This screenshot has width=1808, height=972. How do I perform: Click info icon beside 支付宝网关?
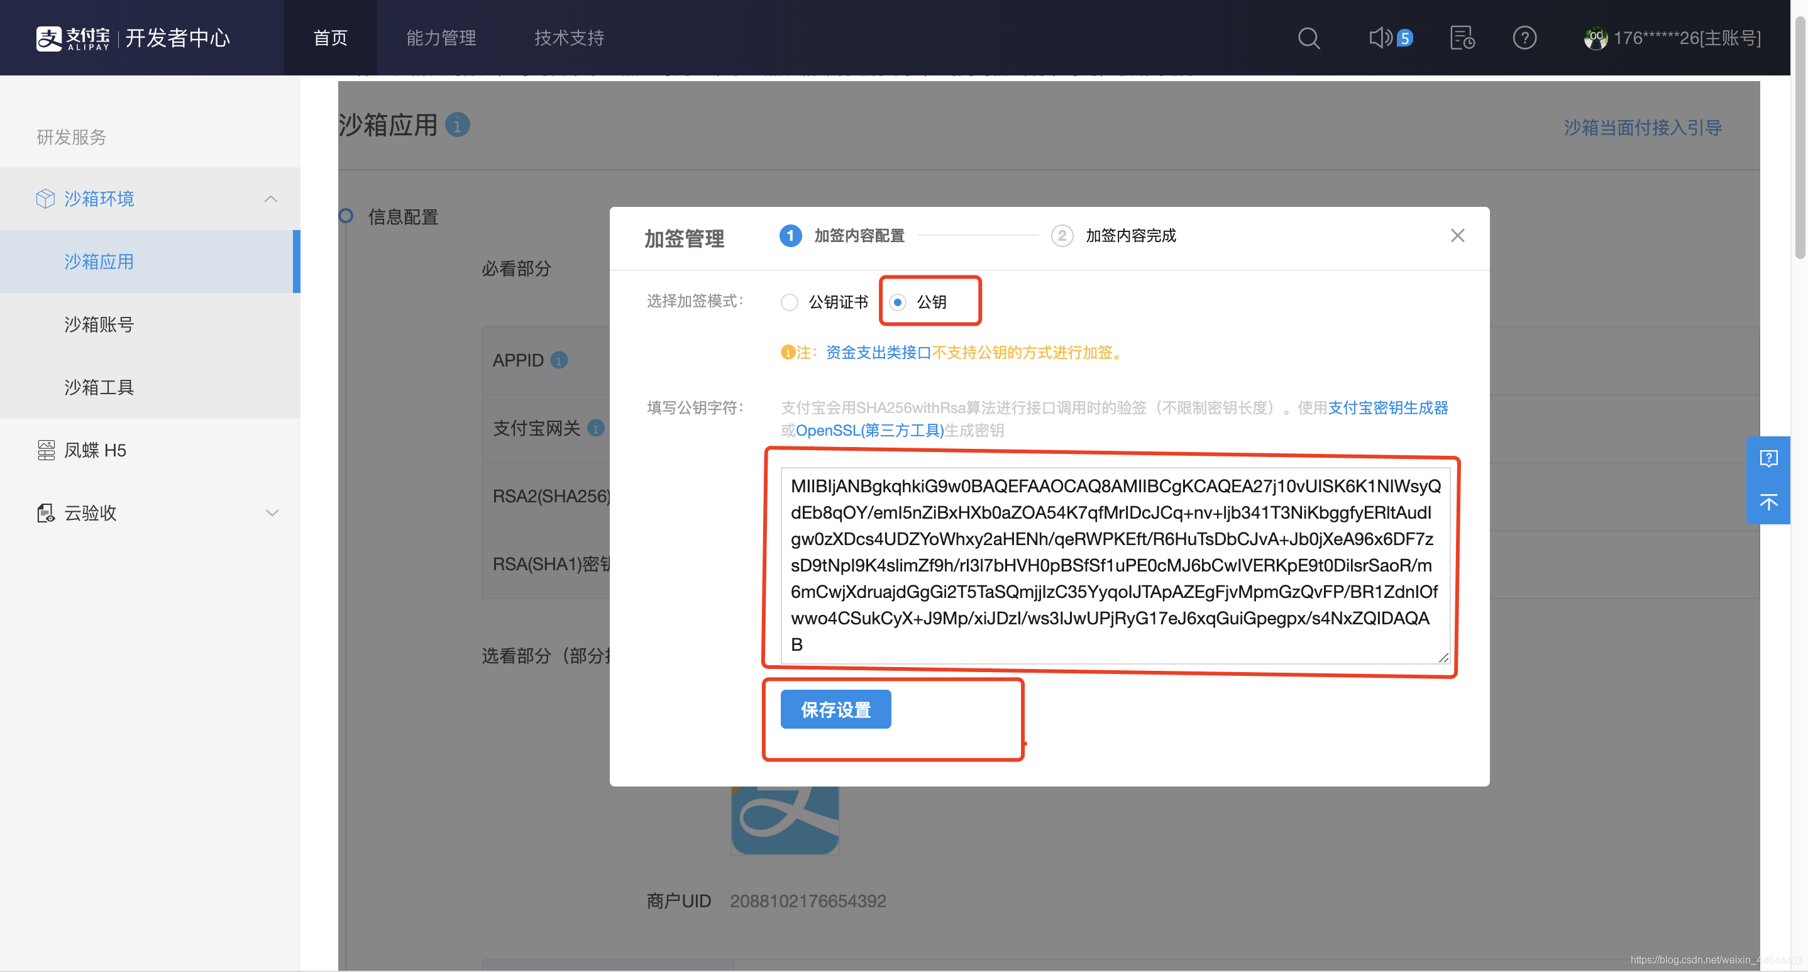[x=596, y=428]
